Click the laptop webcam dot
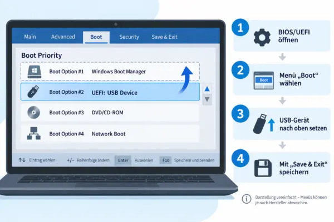334x222 pixels. click(116, 24)
